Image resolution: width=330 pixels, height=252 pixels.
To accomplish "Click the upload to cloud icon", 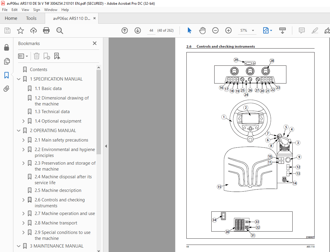I will click(34, 31).
